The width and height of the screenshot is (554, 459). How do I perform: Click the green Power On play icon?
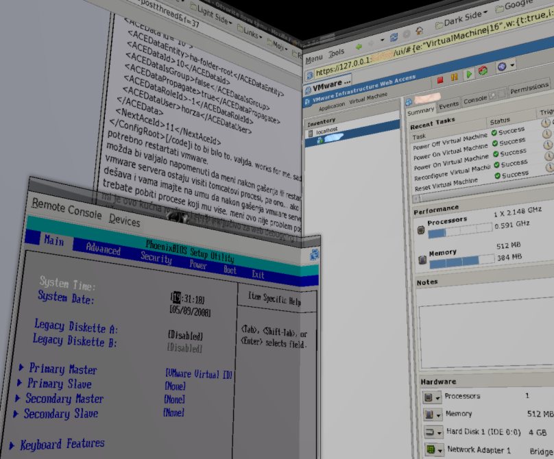(x=469, y=75)
